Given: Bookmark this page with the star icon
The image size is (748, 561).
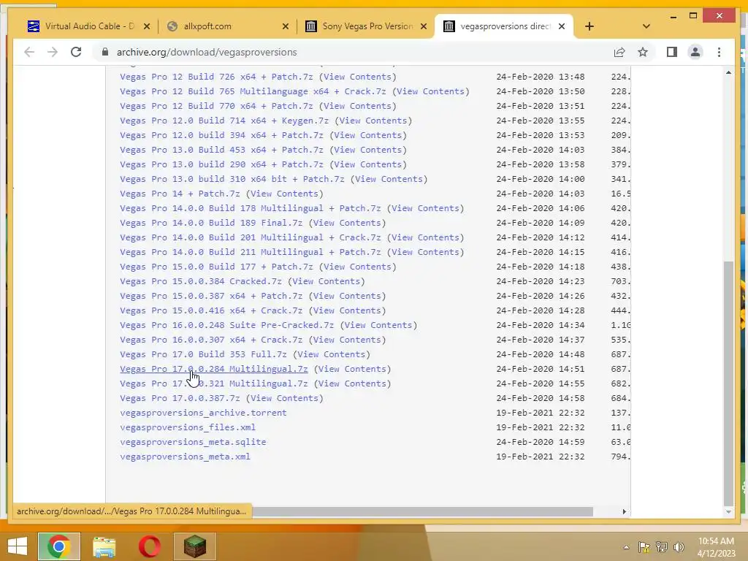Looking at the screenshot, I should (643, 52).
